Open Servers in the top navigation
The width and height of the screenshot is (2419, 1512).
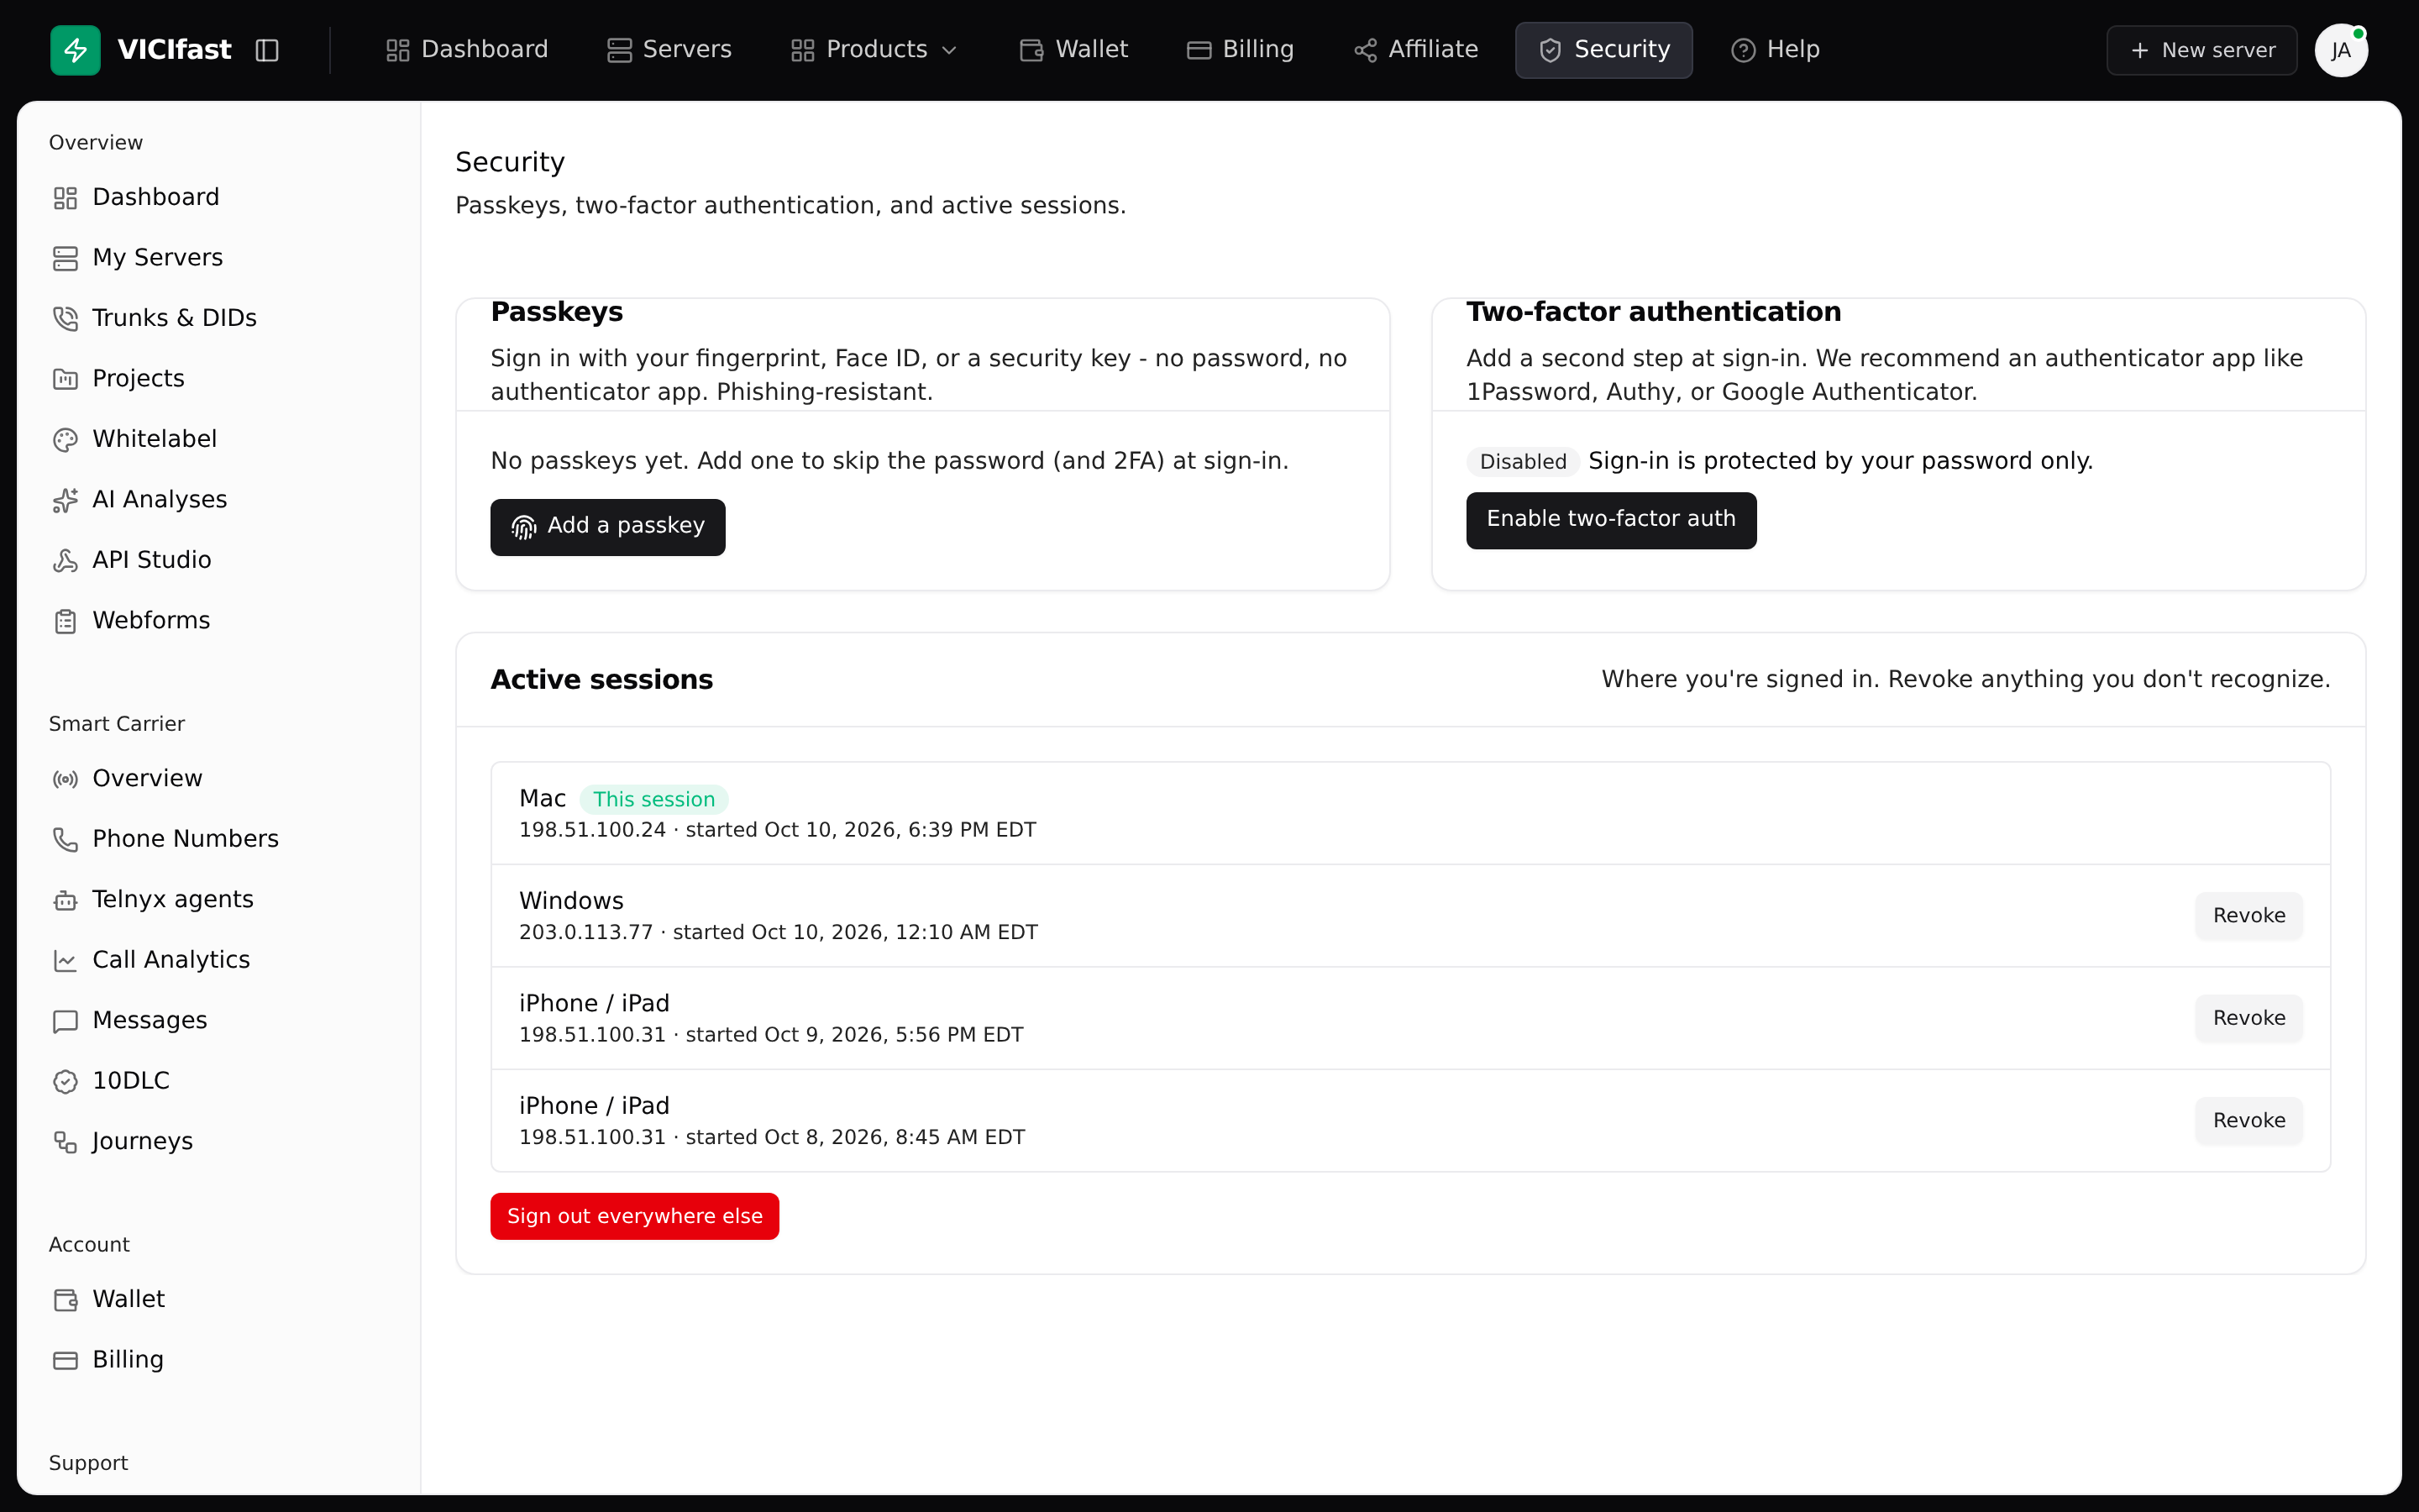669,50
